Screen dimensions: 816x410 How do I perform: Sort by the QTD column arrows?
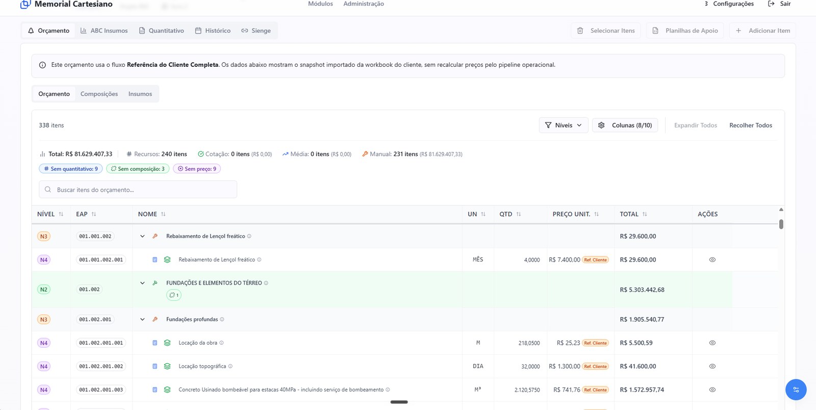click(519, 214)
